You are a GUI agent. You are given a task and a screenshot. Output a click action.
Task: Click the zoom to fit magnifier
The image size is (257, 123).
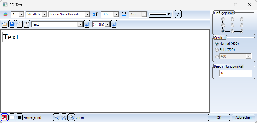[x=71, y=117]
